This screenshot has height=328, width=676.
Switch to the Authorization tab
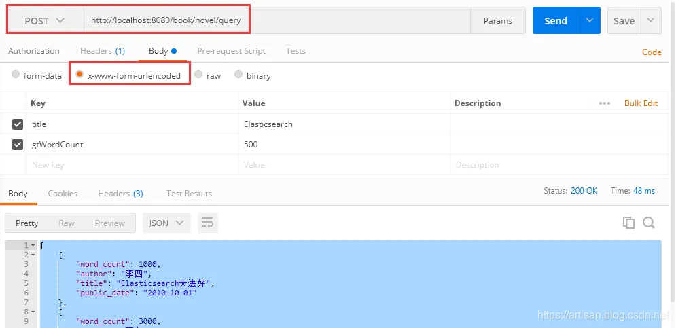(x=33, y=51)
